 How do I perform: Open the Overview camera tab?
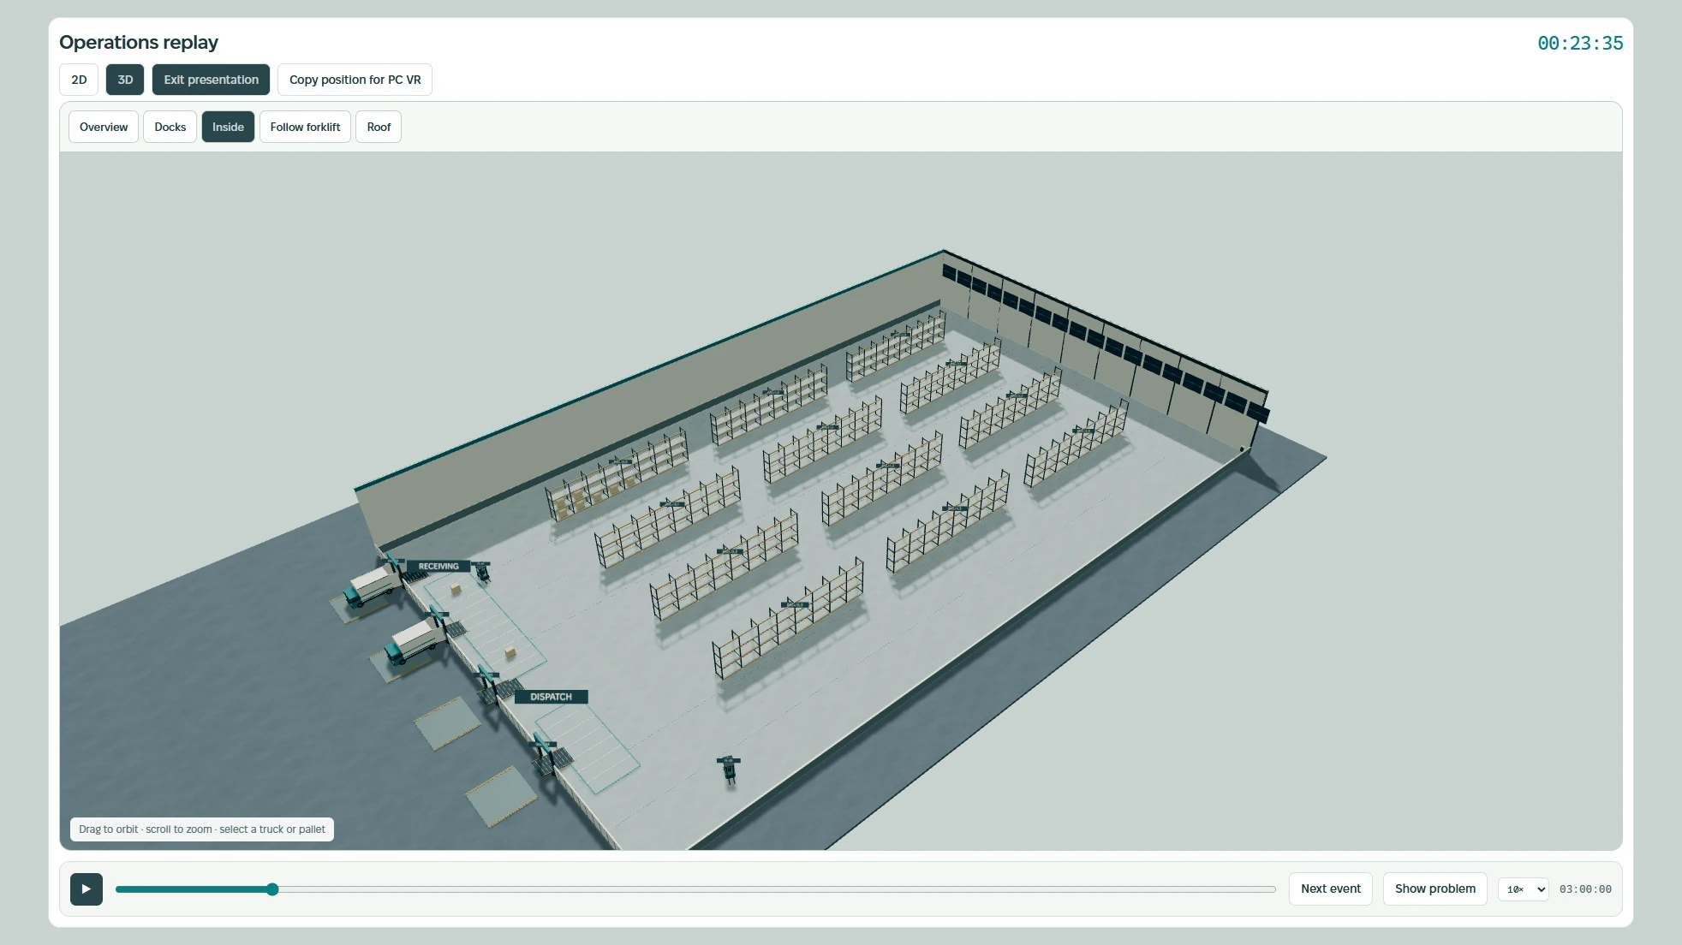pyautogui.click(x=104, y=127)
